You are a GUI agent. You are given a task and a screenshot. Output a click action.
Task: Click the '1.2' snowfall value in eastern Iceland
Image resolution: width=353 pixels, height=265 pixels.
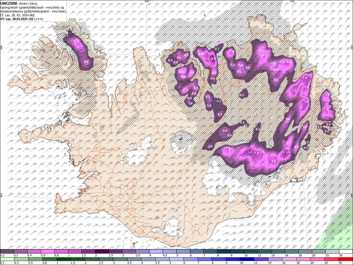(x=306, y=87)
